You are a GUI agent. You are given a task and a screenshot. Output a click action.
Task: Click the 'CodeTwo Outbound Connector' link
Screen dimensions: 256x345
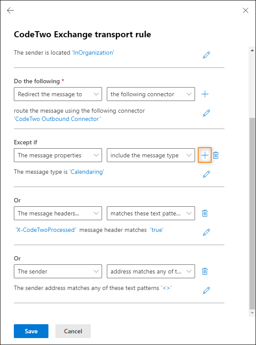coord(58,119)
